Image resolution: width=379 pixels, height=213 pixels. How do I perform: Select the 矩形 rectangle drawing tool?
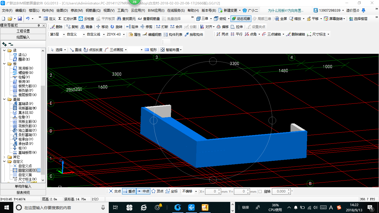click(x=151, y=50)
